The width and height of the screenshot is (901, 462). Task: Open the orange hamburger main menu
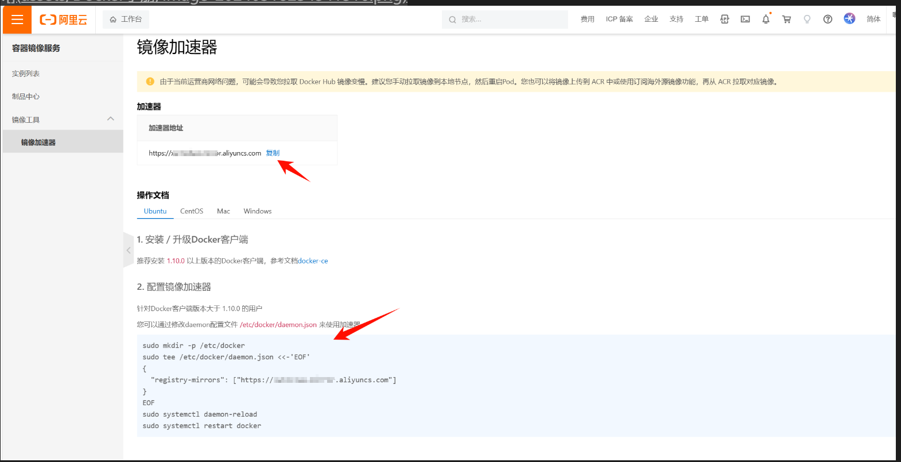(17, 20)
